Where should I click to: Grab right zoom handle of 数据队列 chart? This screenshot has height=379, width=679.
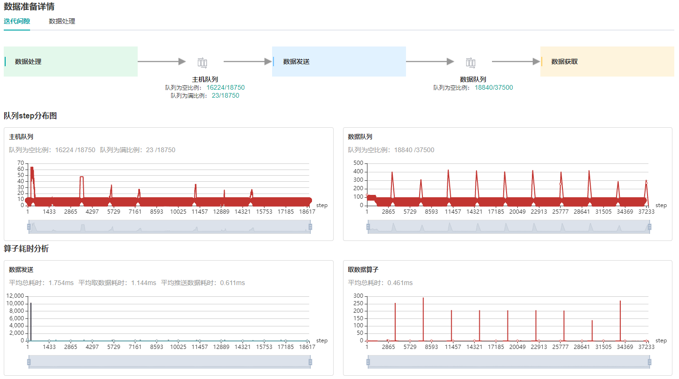tap(649, 227)
